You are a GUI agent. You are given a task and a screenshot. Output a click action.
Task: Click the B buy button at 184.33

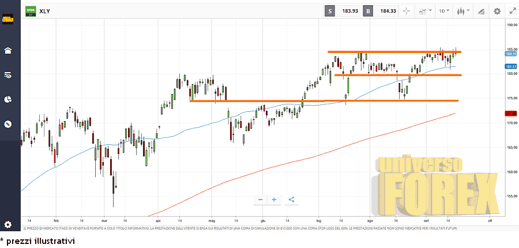pos(367,11)
